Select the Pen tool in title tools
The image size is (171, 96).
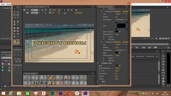14,22
